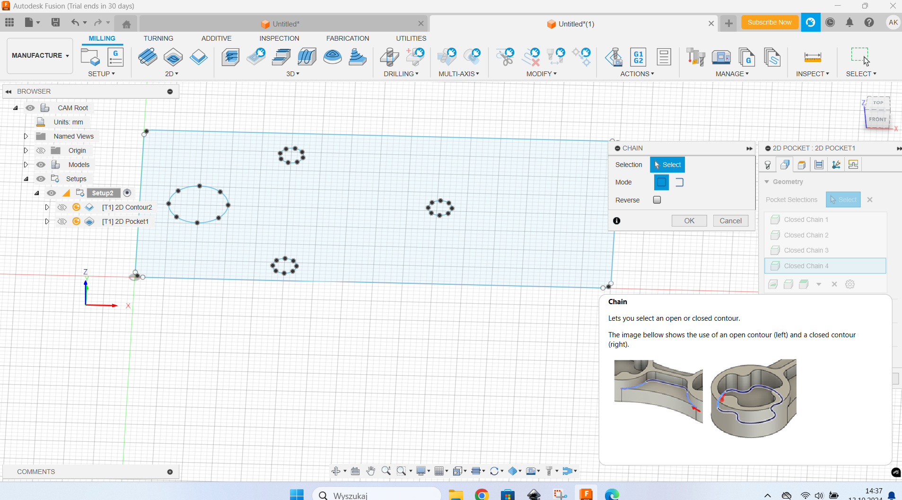Choose the 3D Adaptive Clearing icon
Image resolution: width=902 pixels, height=500 pixels.
pos(230,57)
